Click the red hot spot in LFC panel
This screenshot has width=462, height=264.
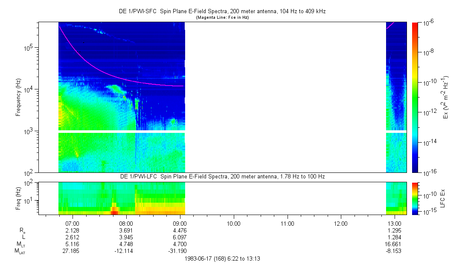tap(114, 212)
